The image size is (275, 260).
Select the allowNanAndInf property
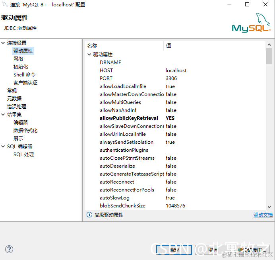pos(118,110)
